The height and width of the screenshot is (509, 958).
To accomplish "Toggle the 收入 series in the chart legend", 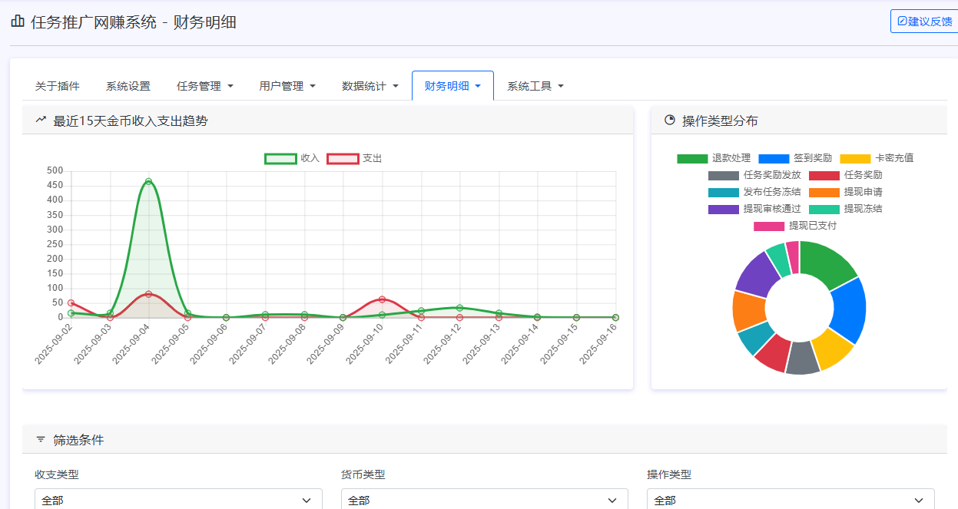I will pos(292,158).
